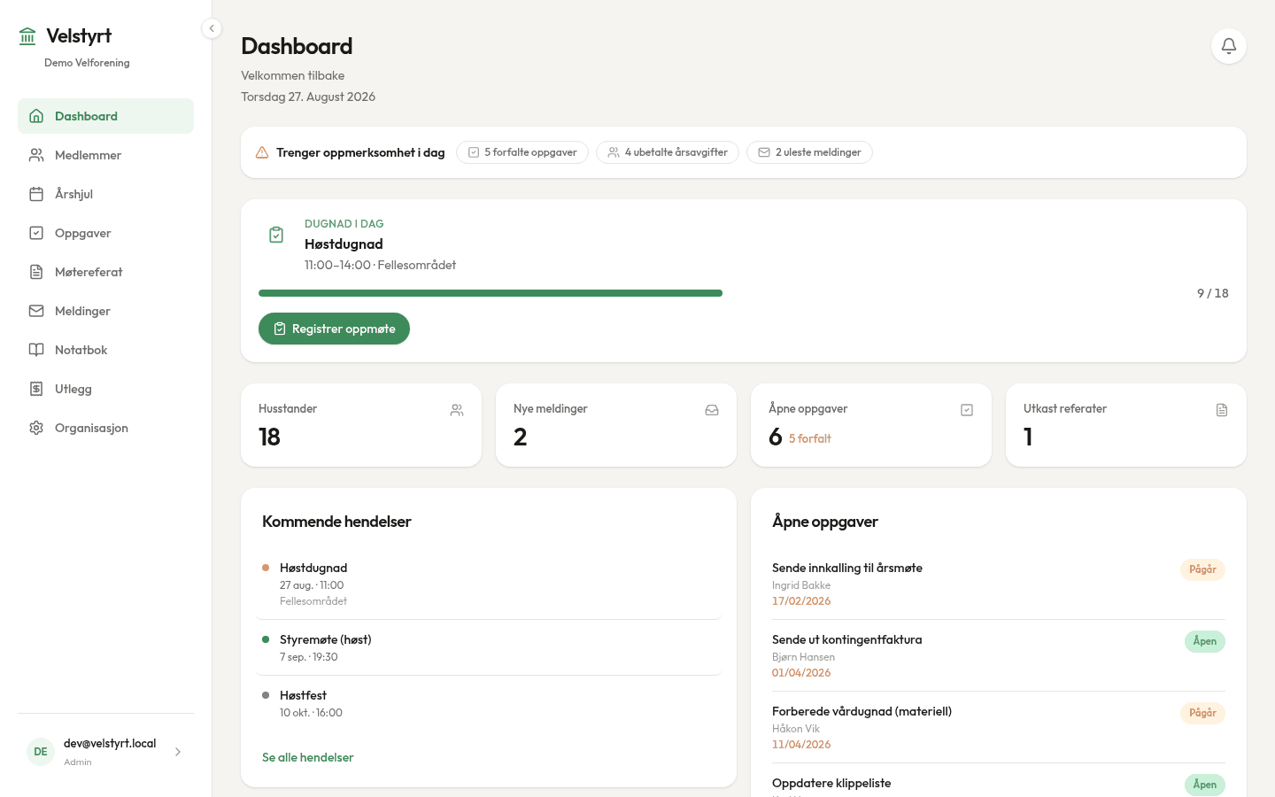Click the Organisasjon gear icon
This screenshot has height=797, width=1275.
pyautogui.click(x=36, y=428)
